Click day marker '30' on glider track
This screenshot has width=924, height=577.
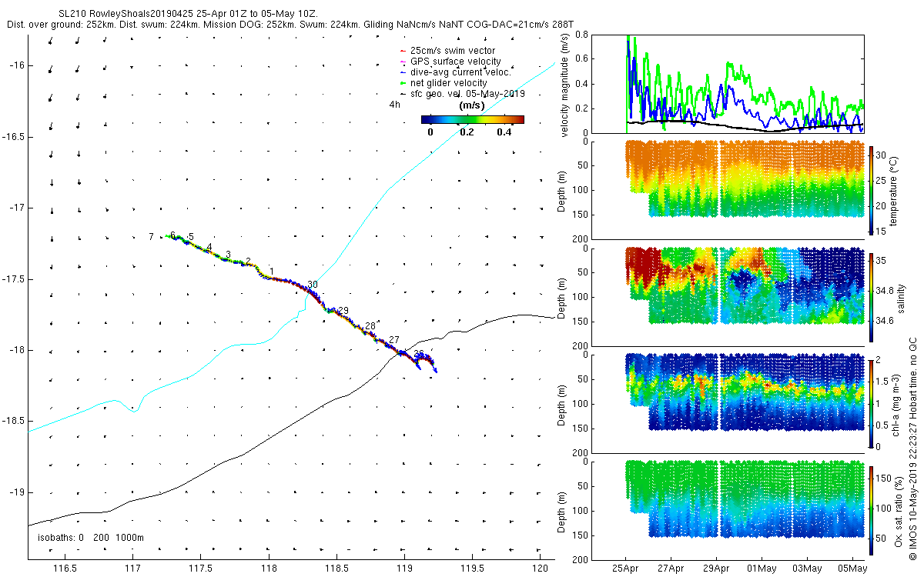pos(313,285)
